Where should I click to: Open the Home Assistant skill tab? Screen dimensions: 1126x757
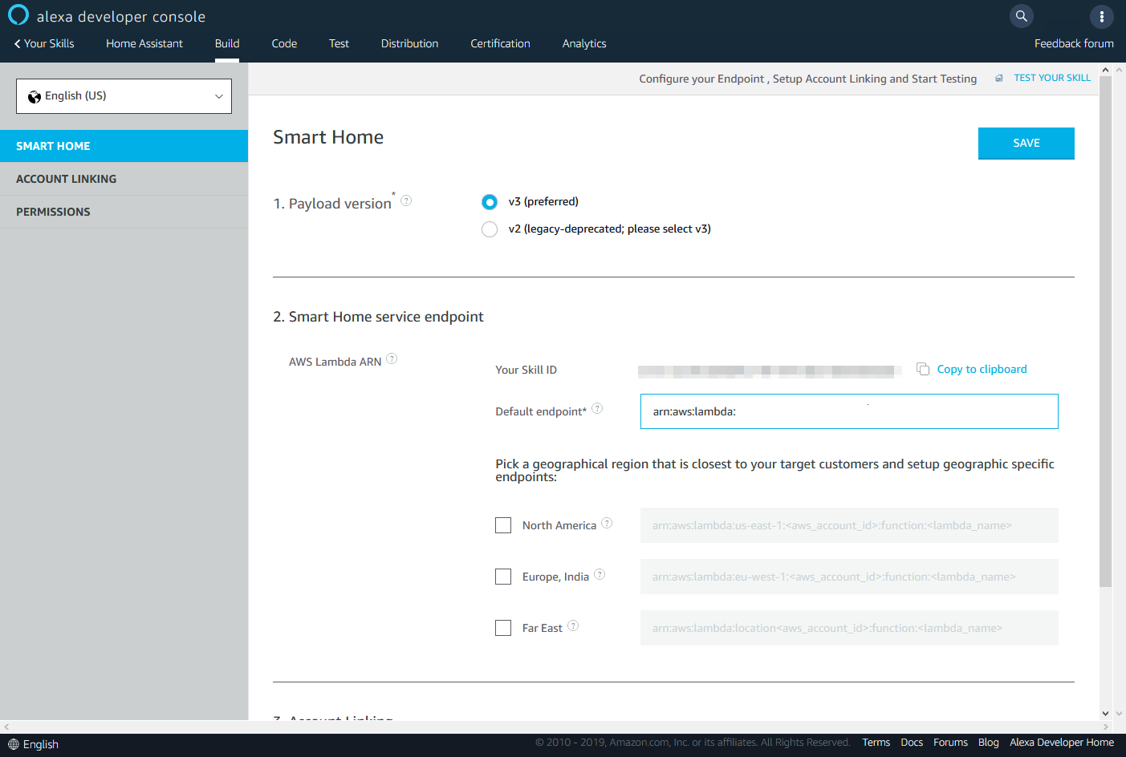(144, 43)
